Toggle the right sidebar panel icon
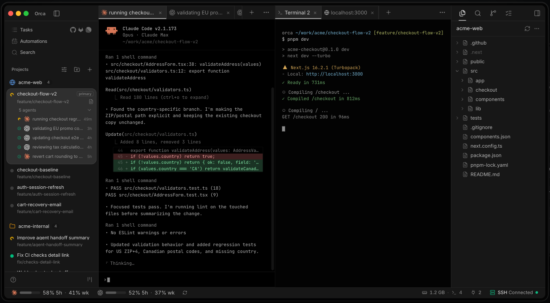550x303 pixels. 537,13
